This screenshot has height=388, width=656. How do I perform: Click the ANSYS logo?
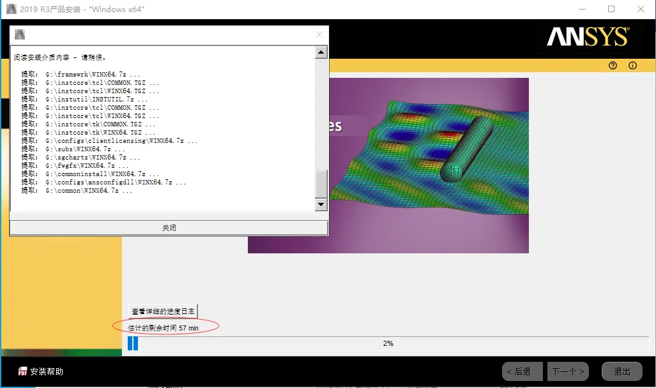pos(588,37)
